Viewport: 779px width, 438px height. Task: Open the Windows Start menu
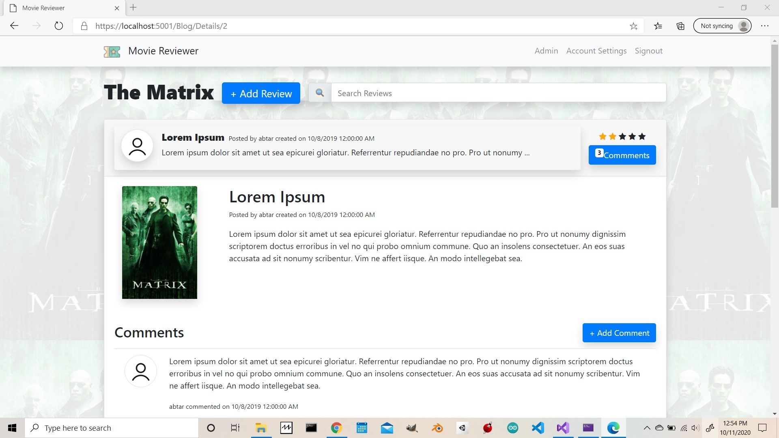coord(12,428)
